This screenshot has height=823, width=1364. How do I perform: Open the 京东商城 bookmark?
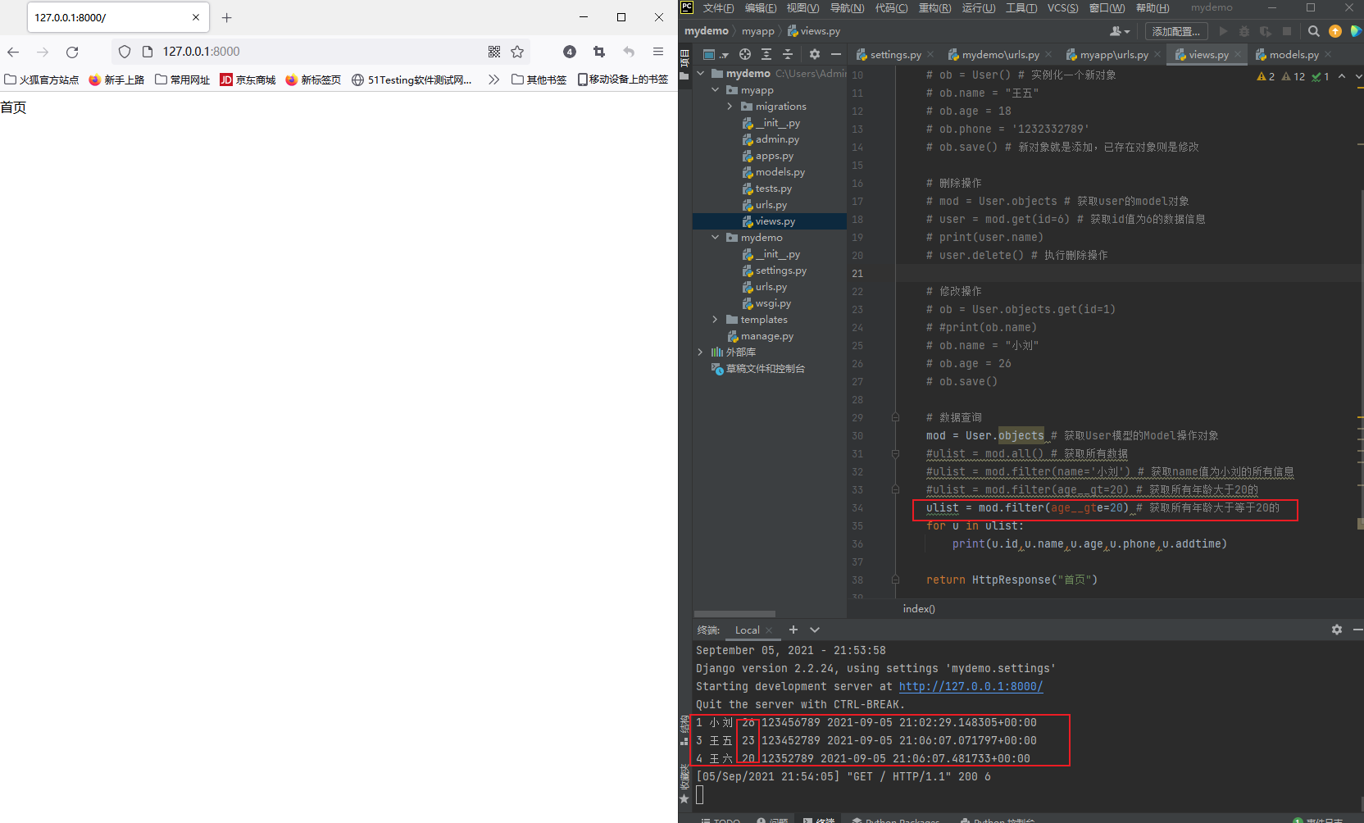click(248, 80)
